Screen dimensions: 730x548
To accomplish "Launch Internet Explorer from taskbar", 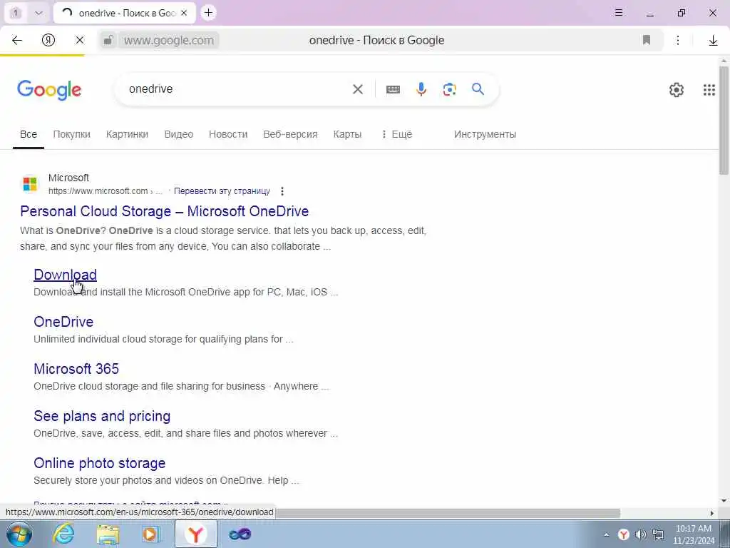I will pos(63,534).
